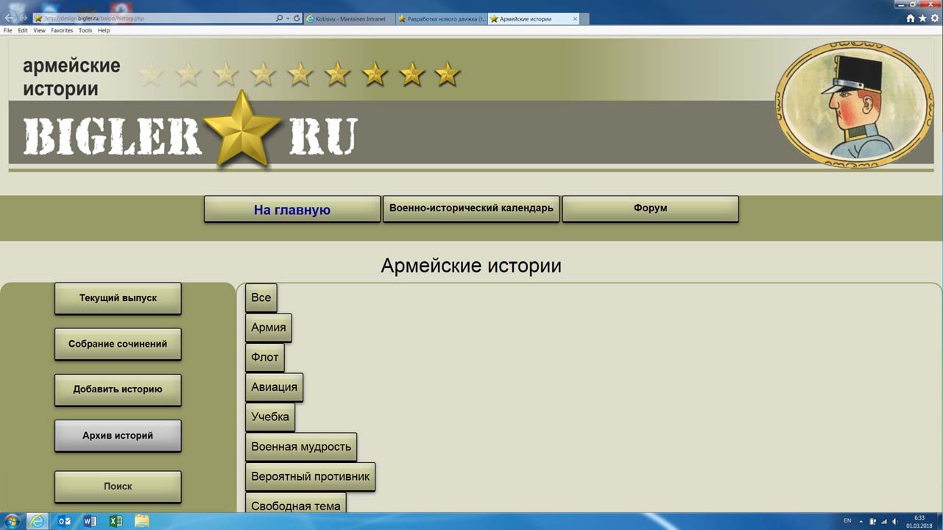Click the soldier portrait medallion
Viewport: 943px width, 530px height.
[853, 104]
